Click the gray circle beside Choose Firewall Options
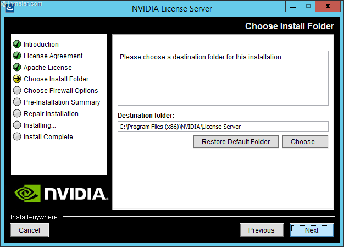Screen dimensions: 344x247 tap(17, 91)
